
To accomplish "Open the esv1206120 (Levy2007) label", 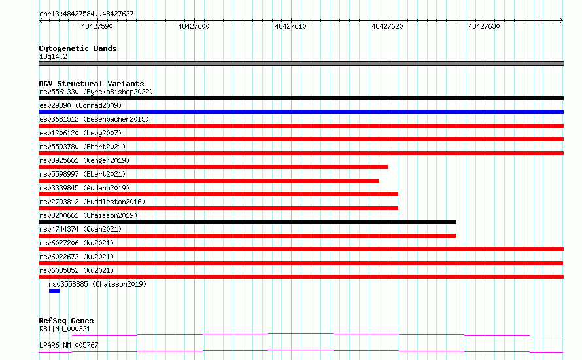I will click(x=80, y=133).
